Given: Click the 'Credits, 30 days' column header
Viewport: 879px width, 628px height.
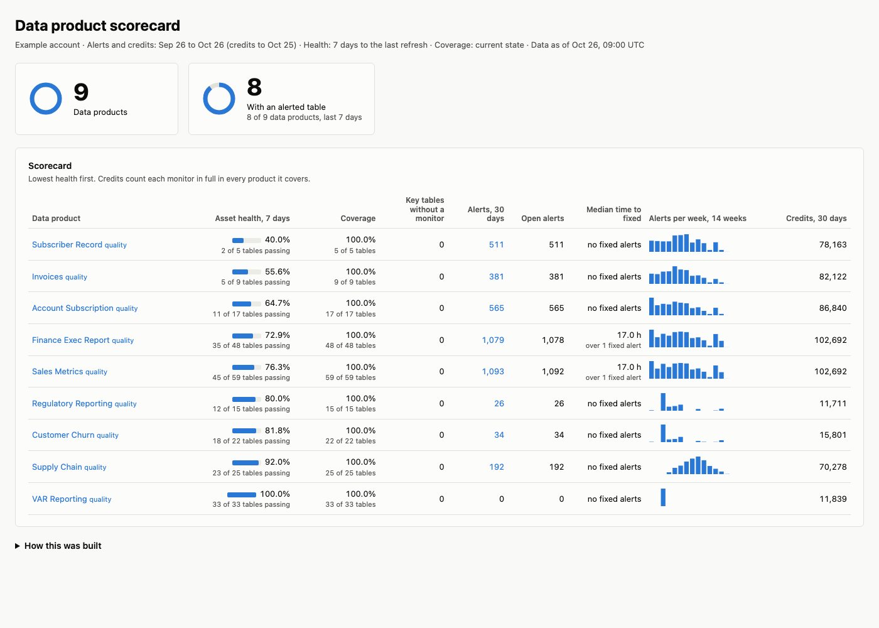Looking at the screenshot, I should pyautogui.click(x=816, y=219).
